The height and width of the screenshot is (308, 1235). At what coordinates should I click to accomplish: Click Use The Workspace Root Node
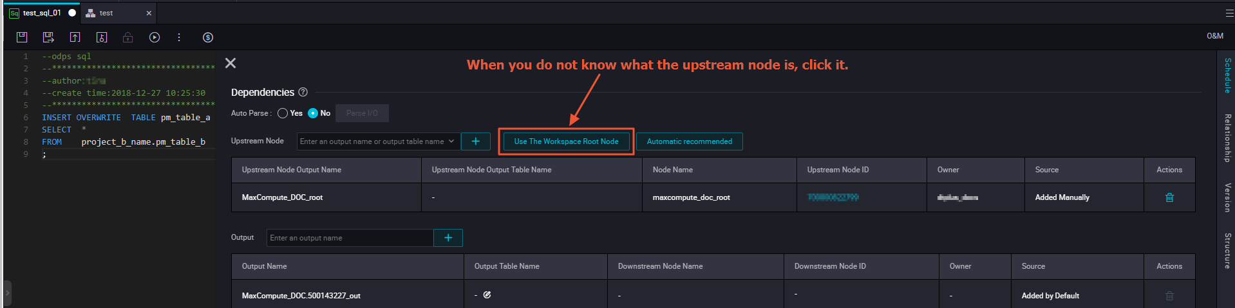point(566,141)
